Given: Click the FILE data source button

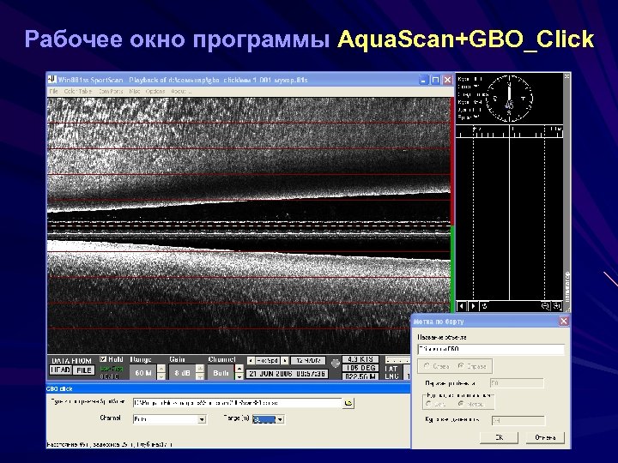Looking at the screenshot, I should click(83, 370).
